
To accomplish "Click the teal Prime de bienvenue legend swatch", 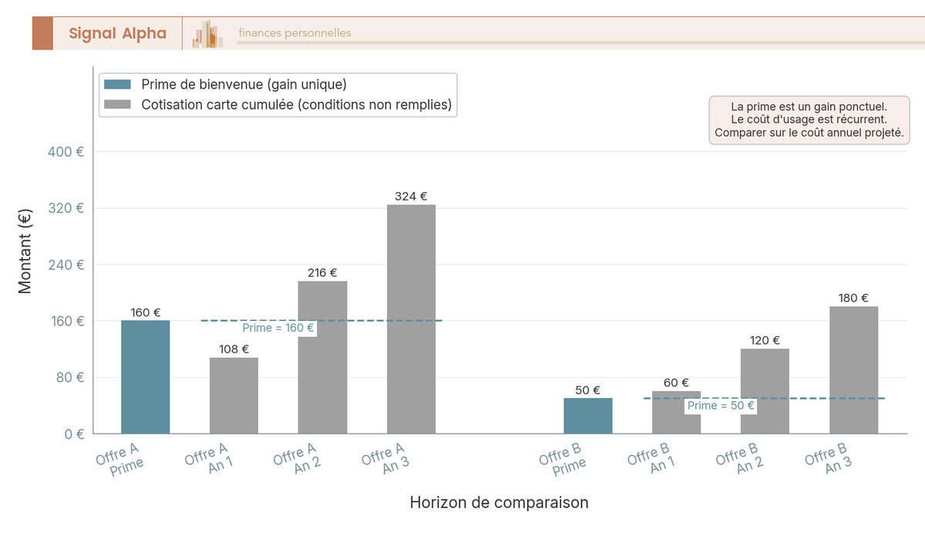I will 118,84.
